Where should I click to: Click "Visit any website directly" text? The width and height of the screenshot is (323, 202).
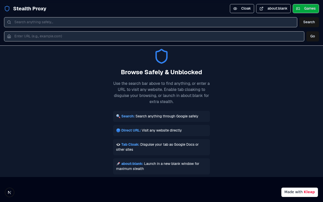tap(162, 130)
